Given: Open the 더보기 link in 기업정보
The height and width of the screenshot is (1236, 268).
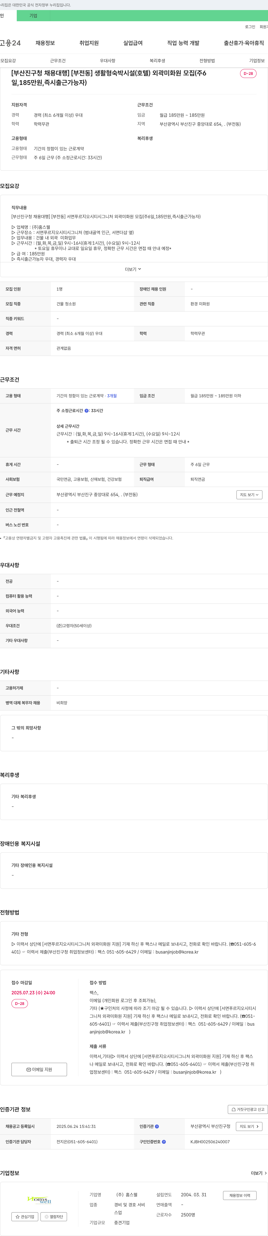Looking at the screenshot, I should [x=259, y=1173].
